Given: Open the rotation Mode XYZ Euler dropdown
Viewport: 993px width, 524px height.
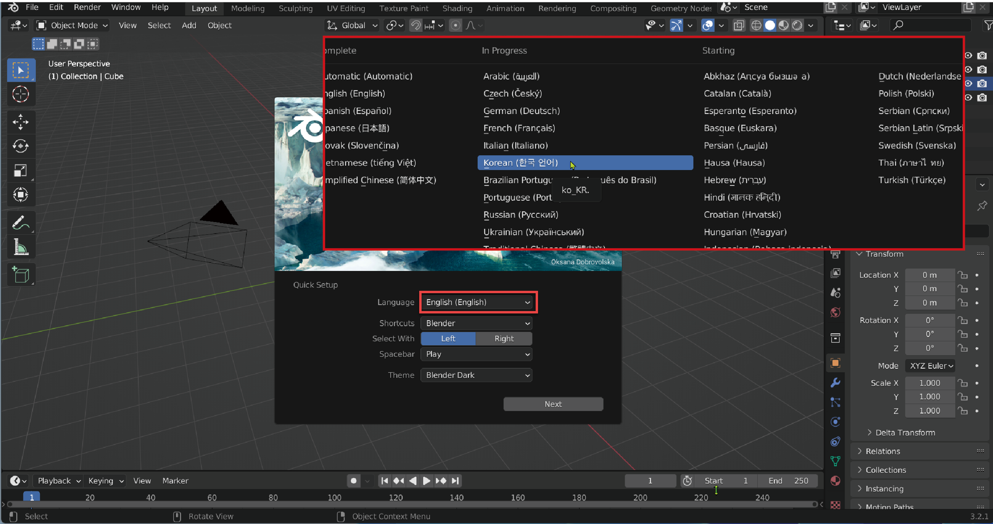Looking at the screenshot, I should (x=930, y=366).
